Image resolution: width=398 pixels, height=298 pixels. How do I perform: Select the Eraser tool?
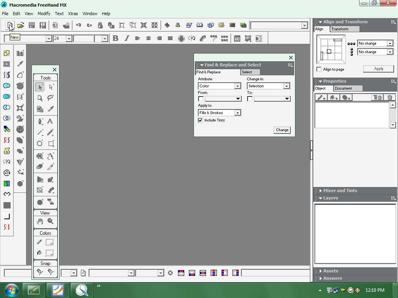point(40,166)
